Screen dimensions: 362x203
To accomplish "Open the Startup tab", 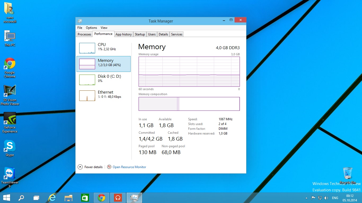I will [x=140, y=34].
